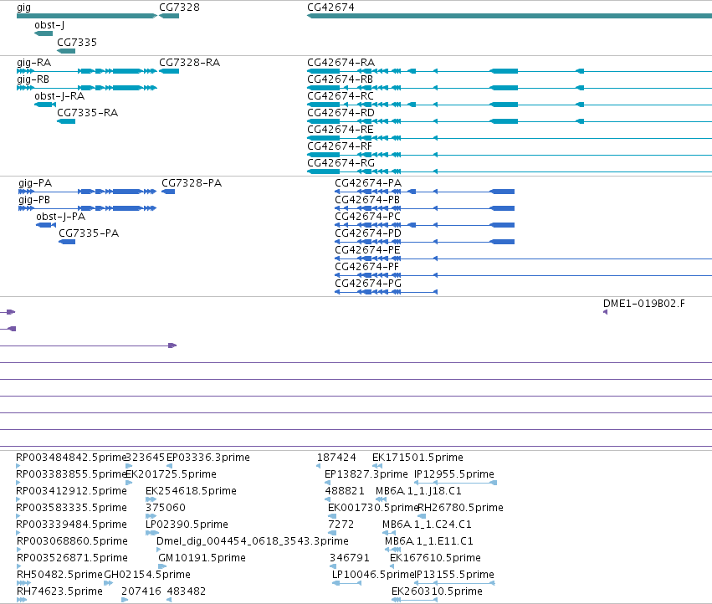712x604 pixels.
Task: Click EST RP003412912.5prime
Action: [x=71, y=491]
